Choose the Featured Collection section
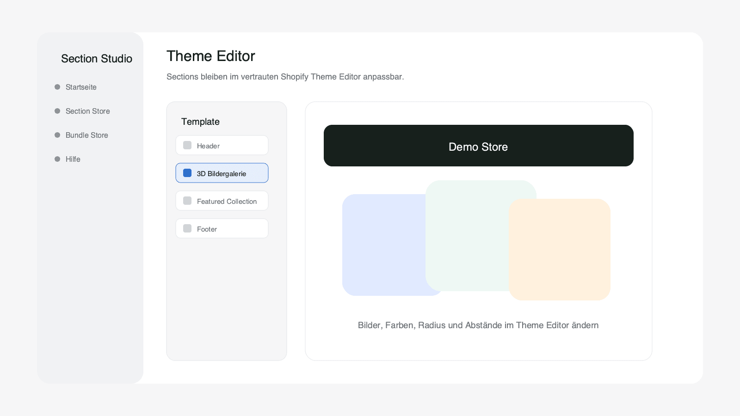 (222, 201)
